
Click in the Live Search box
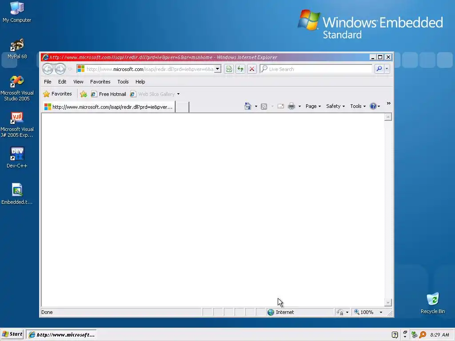pyautogui.click(x=316, y=69)
